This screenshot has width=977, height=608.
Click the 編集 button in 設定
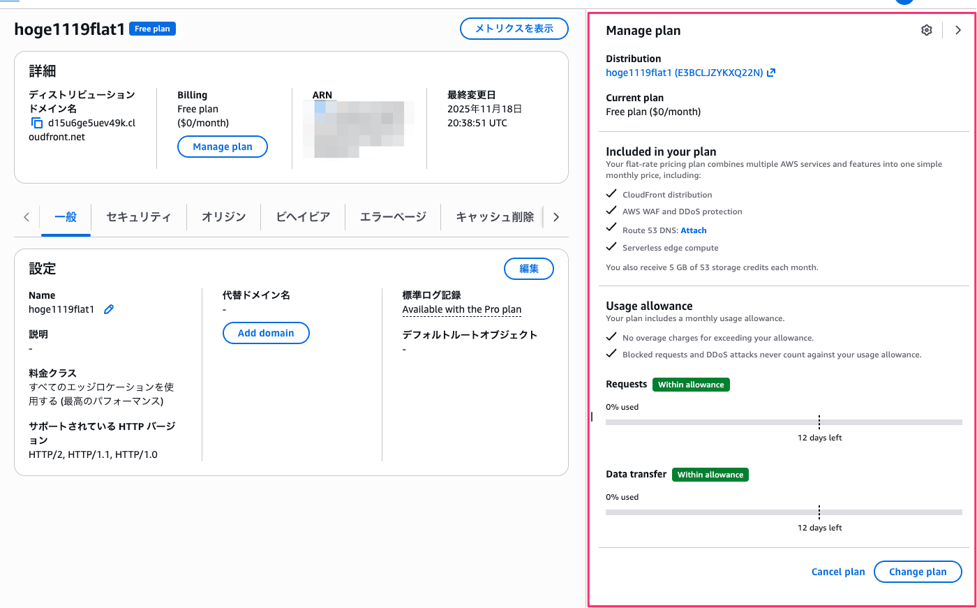point(528,269)
